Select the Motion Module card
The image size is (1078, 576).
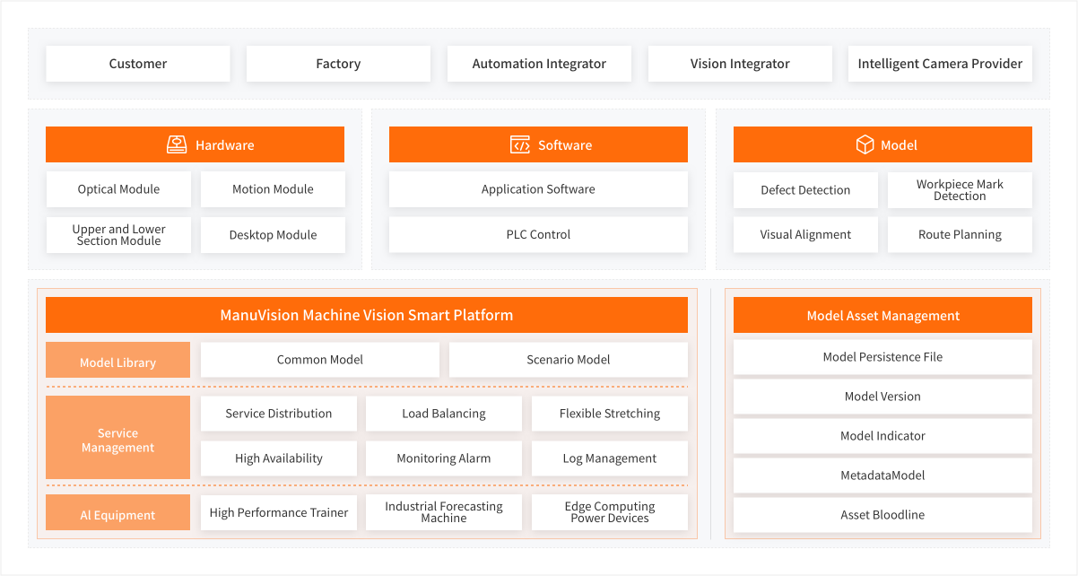(x=273, y=189)
